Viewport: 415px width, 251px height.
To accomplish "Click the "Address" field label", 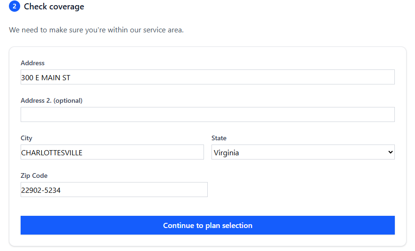I will point(33,63).
